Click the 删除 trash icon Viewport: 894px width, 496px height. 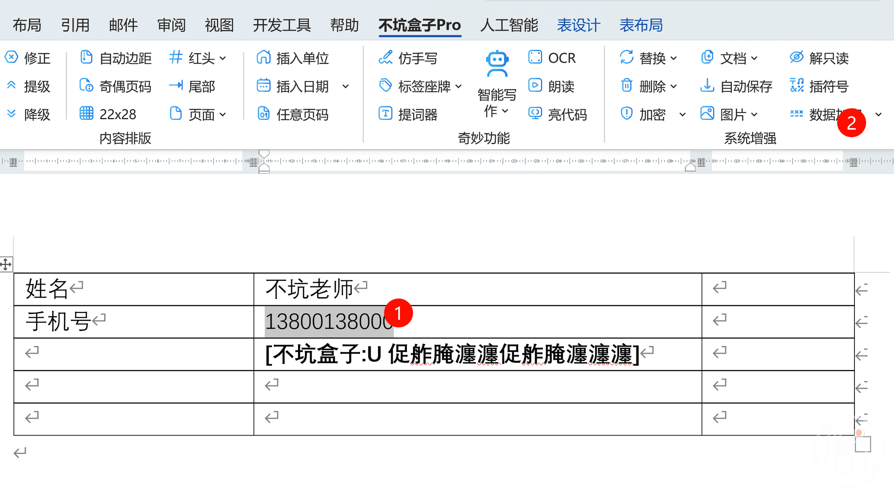627,86
